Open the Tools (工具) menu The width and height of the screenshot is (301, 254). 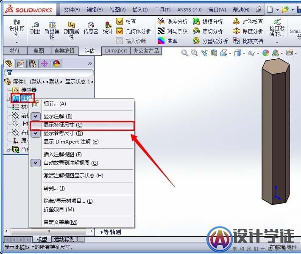pyautogui.click(x=162, y=10)
